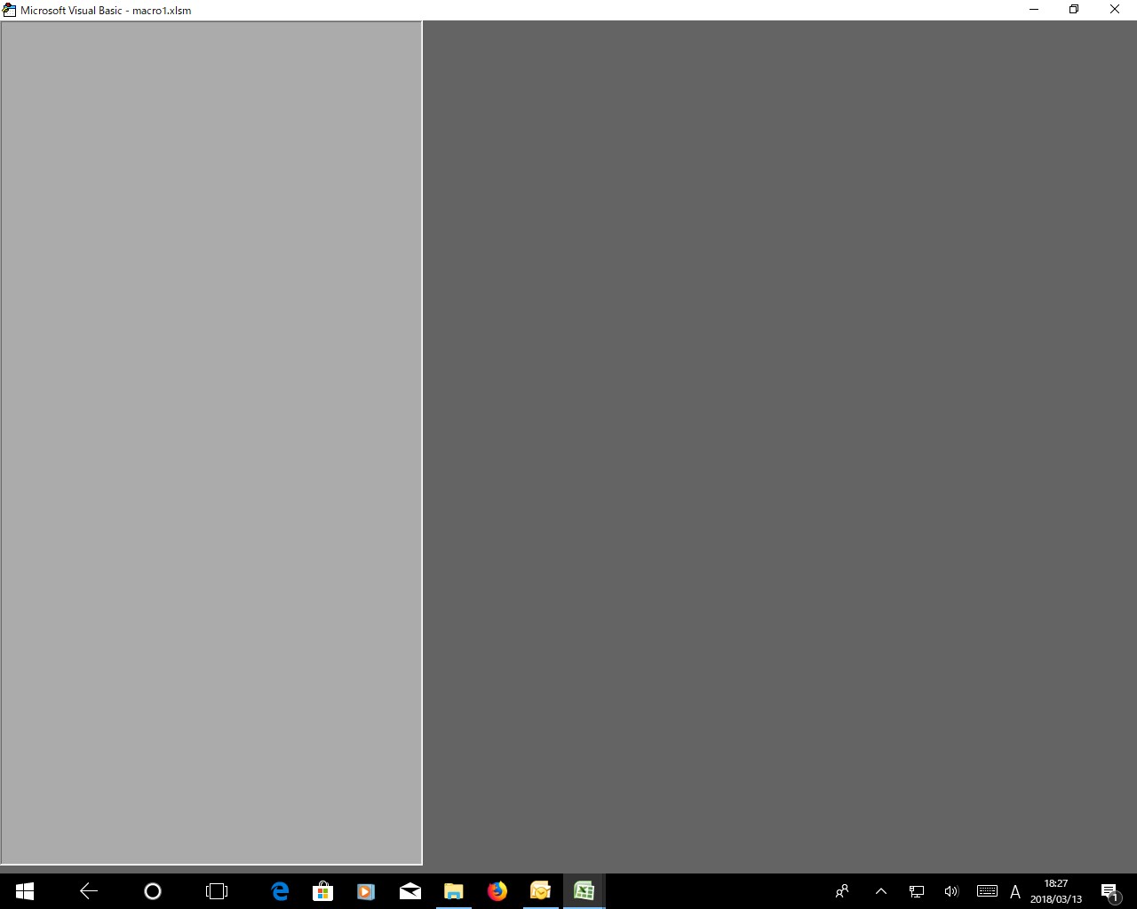Open Task View on the taskbar

tap(217, 891)
